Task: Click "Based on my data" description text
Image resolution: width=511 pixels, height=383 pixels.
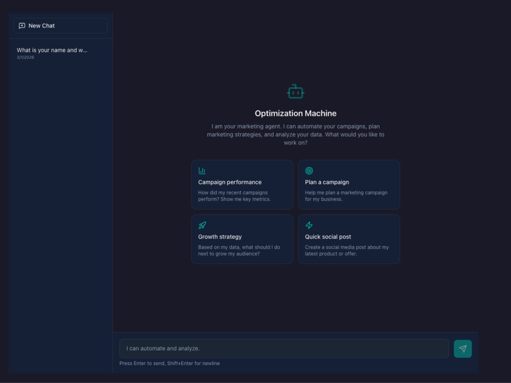Action: 239,250
